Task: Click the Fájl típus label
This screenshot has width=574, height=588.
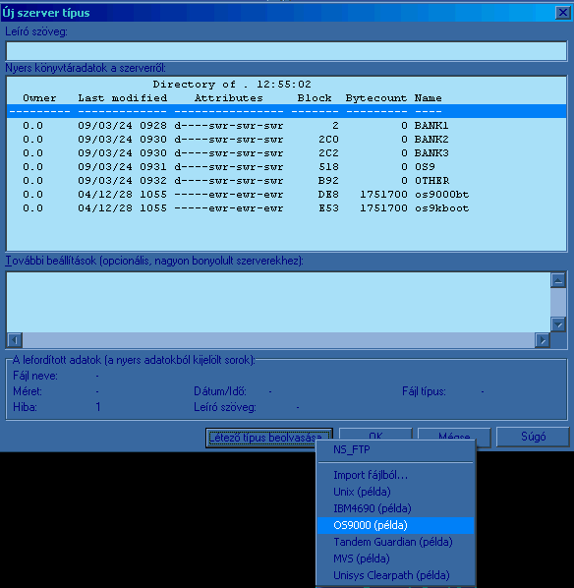Action: click(x=424, y=391)
